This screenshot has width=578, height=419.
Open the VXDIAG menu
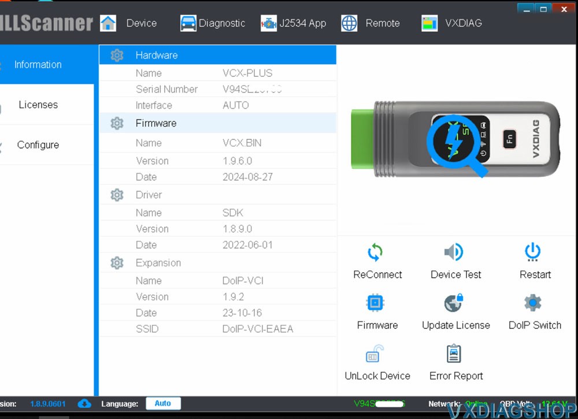[464, 23]
